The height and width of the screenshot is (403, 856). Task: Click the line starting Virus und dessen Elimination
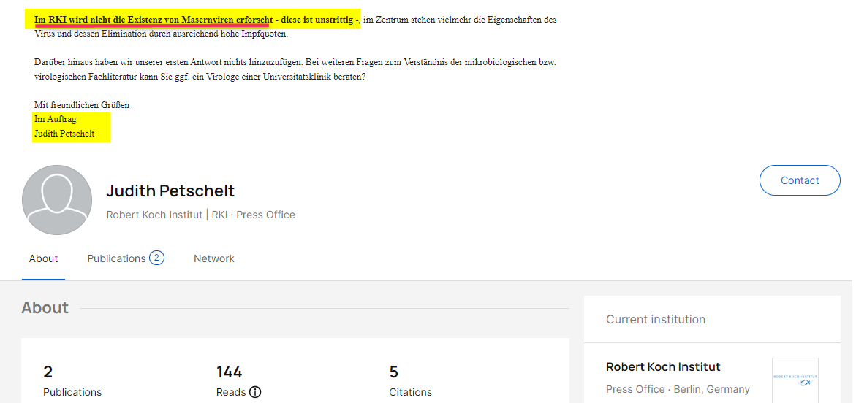[x=161, y=34]
